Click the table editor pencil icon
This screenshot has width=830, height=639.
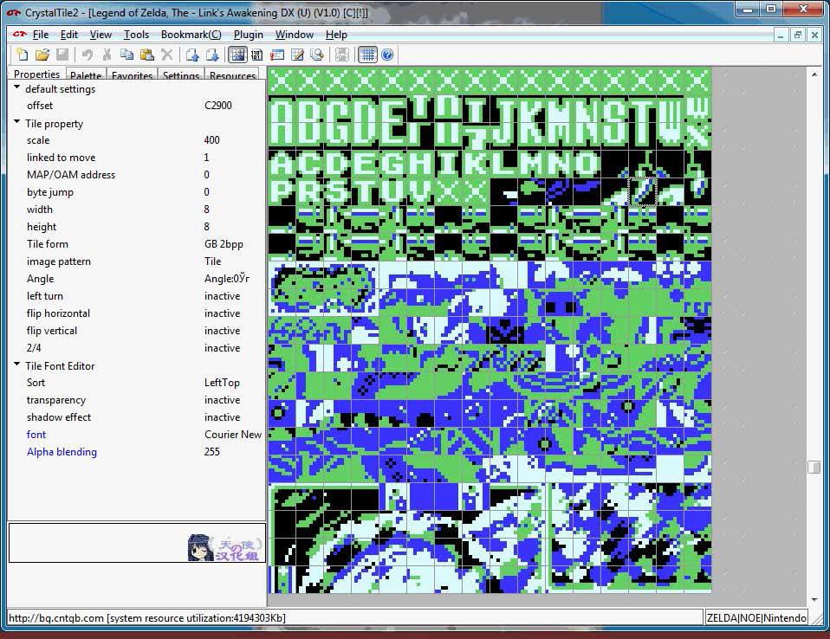click(x=297, y=55)
